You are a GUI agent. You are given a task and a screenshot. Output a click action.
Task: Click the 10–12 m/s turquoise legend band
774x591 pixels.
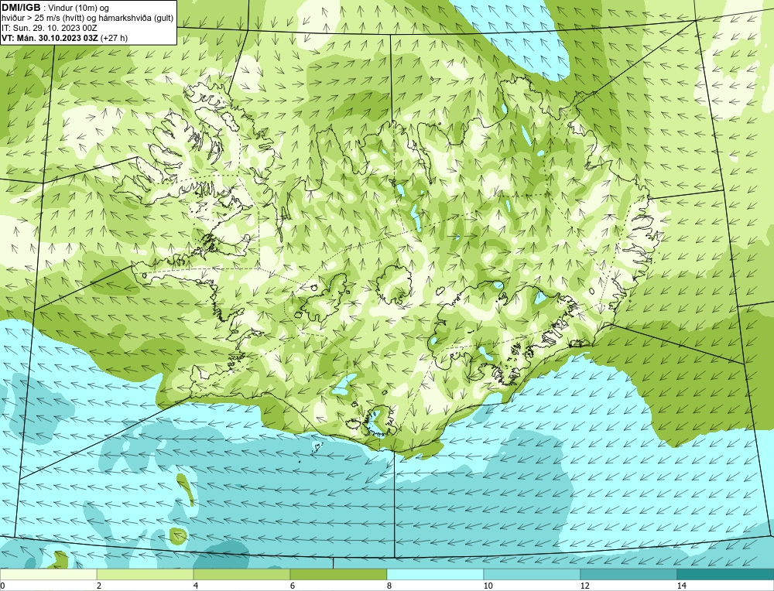coord(533,575)
